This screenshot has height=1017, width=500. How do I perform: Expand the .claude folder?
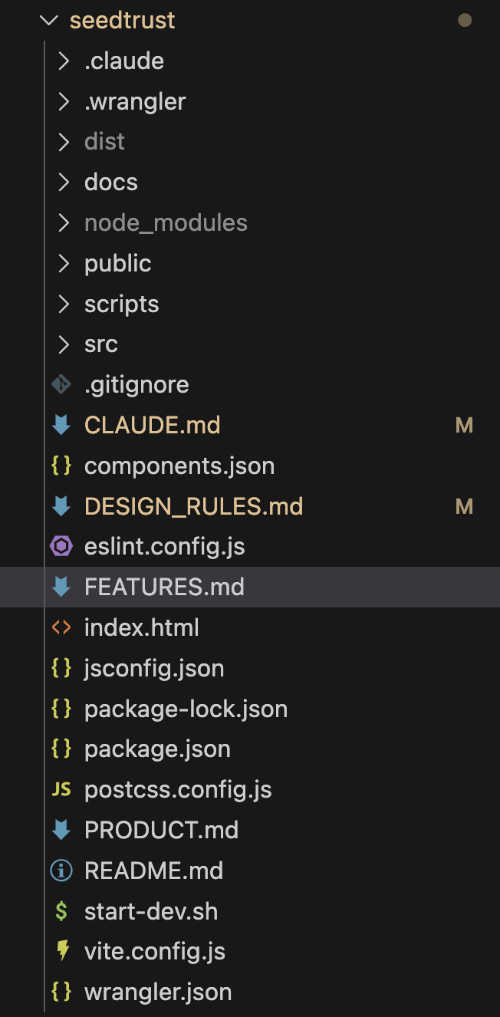(x=63, y=61)
